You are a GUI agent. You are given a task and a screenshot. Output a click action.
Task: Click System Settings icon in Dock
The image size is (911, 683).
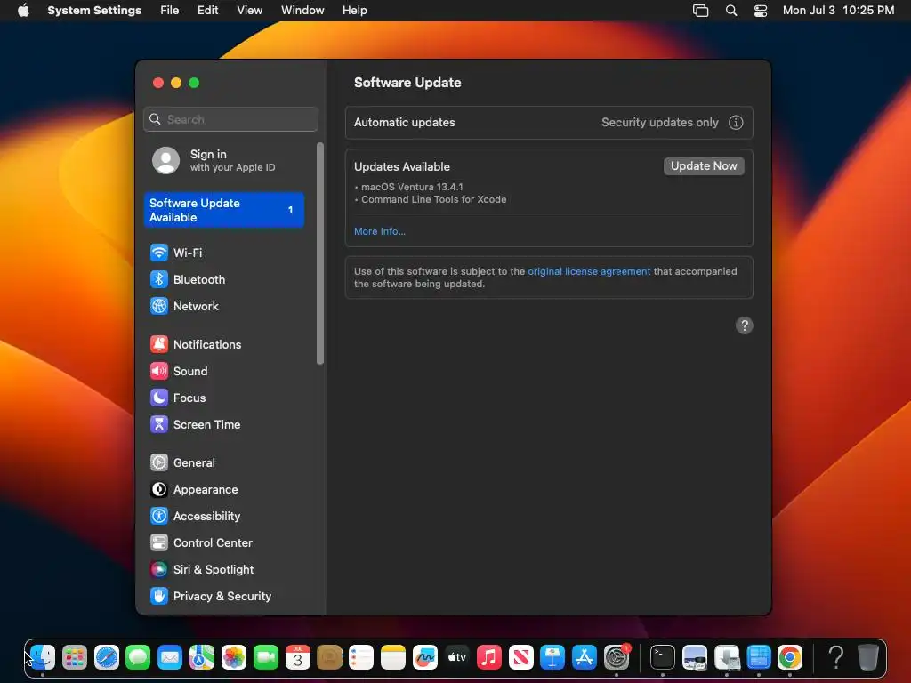617,657
